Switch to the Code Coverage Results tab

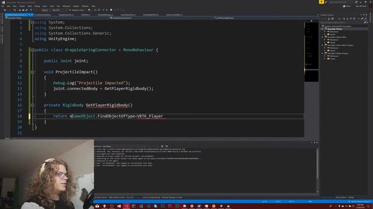(152, 197)
